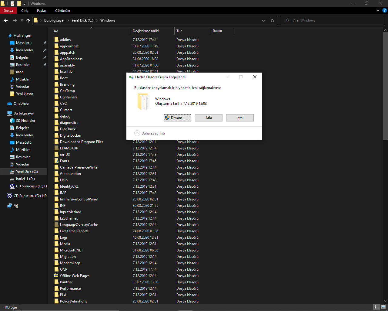Click the Ağ network icon

10,206
